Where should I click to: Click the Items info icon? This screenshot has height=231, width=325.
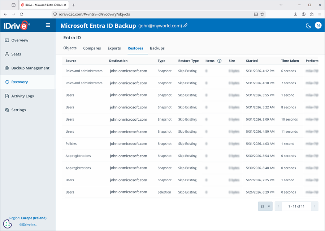(219, 61)
